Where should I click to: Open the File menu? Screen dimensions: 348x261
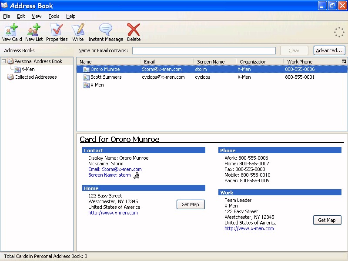coord(7,16)
